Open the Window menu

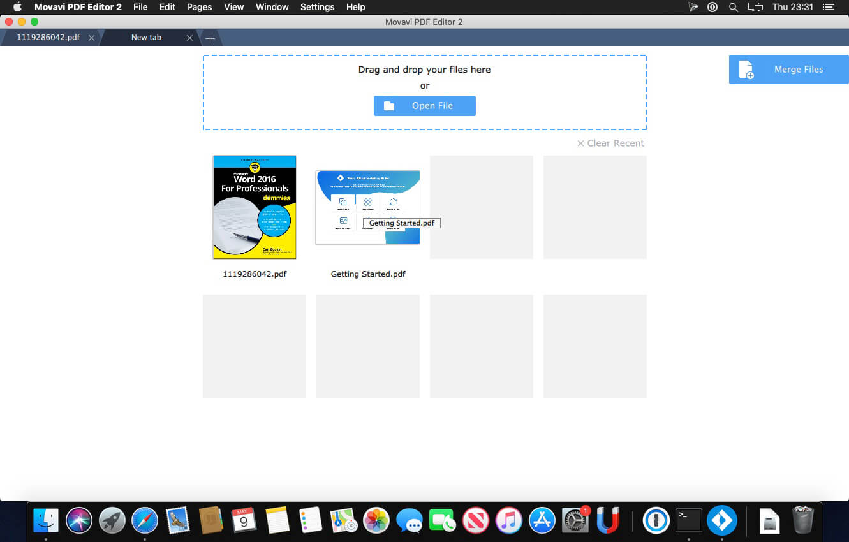tap(272, 7)
